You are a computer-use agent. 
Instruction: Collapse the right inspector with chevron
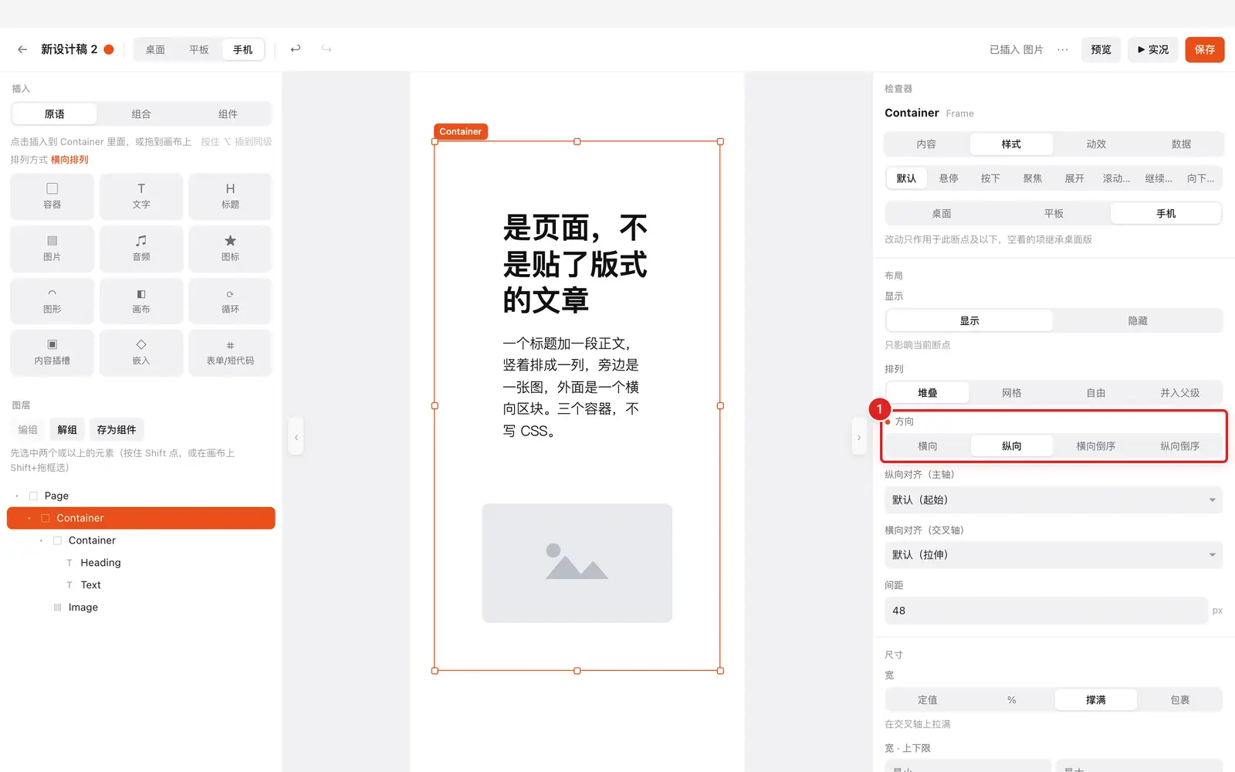coord(858,437)
